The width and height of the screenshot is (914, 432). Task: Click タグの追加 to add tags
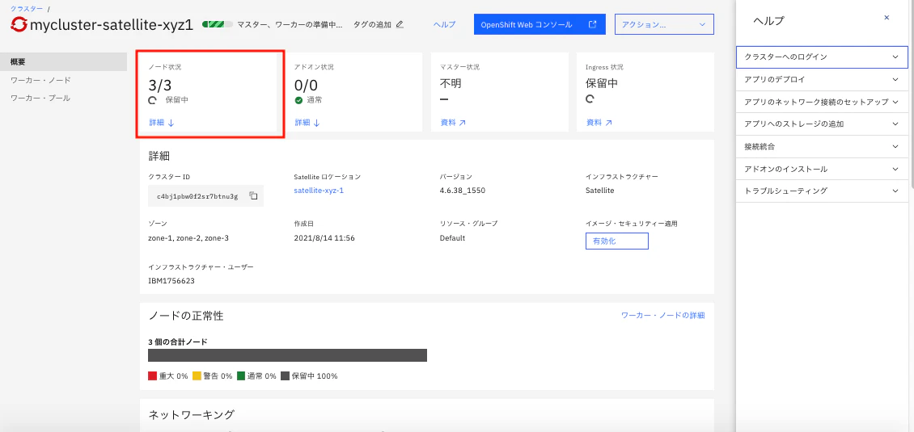coord(372,24)
